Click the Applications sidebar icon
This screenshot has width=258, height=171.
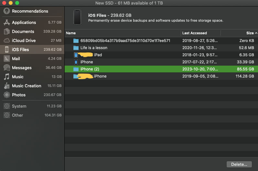(x=6, y=22)
